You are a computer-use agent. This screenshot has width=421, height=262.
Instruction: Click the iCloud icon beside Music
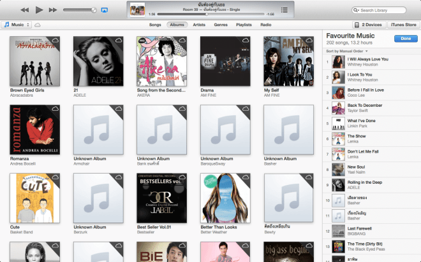38,24
